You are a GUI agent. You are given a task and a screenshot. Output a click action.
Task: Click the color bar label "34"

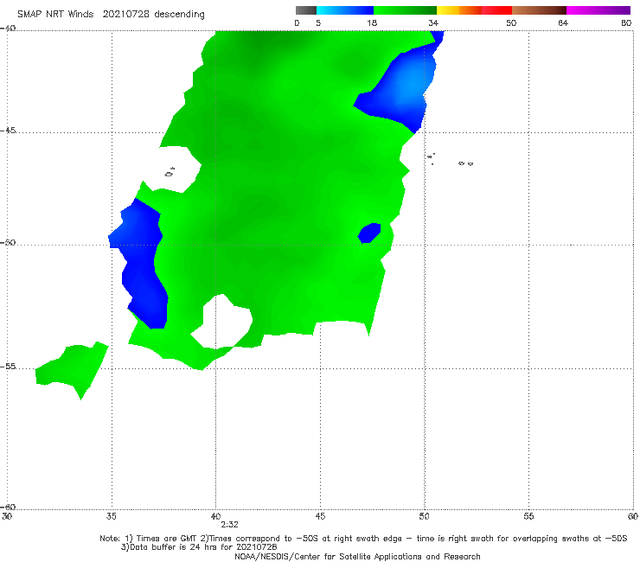pos(433,23)
